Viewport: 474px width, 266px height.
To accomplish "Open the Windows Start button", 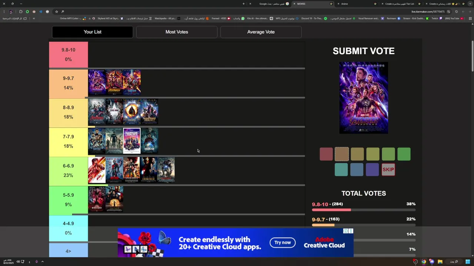I will pyautogui.click(x=468, y=262).
